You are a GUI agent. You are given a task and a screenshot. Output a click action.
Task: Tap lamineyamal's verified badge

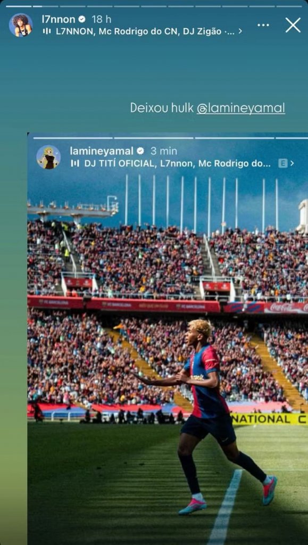(140, 151)
